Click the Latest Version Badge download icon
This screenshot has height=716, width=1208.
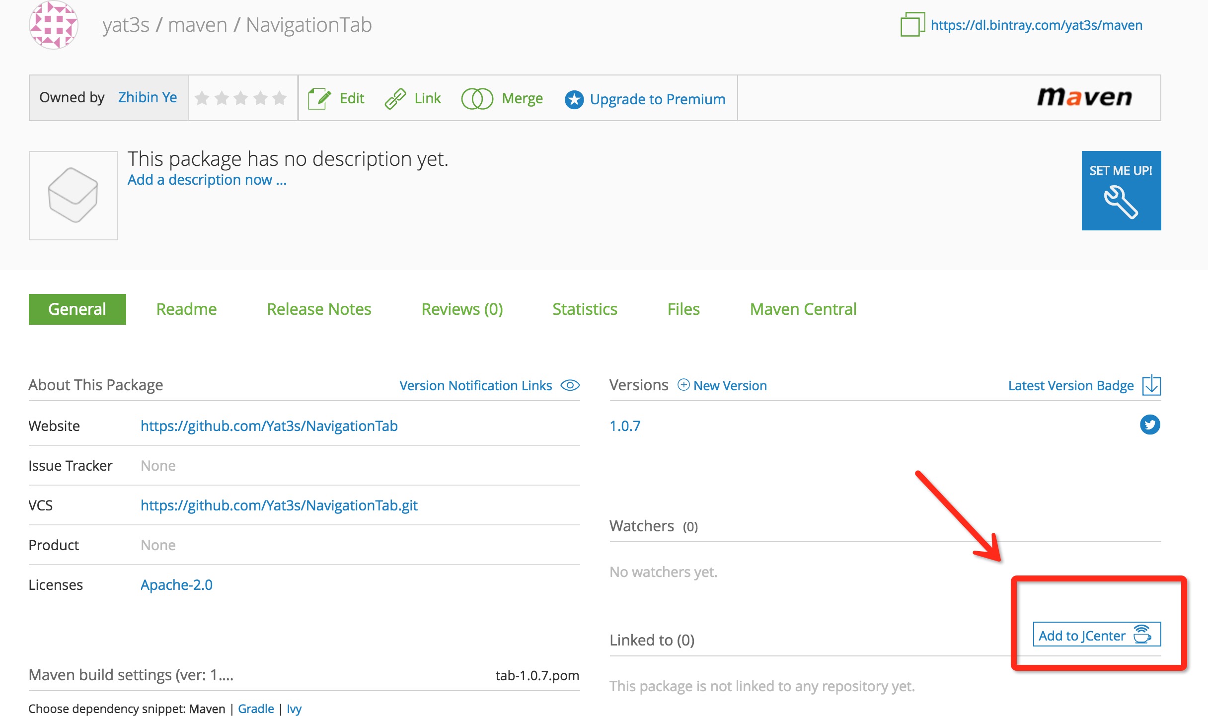click(x=1151, y=385)
